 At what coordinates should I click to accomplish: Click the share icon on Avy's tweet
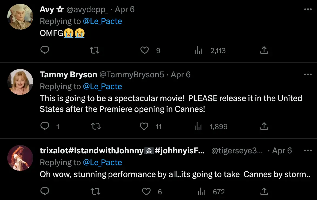[x=264, y=50]
